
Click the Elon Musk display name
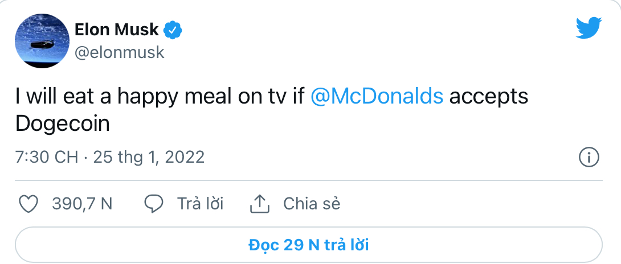117,29
